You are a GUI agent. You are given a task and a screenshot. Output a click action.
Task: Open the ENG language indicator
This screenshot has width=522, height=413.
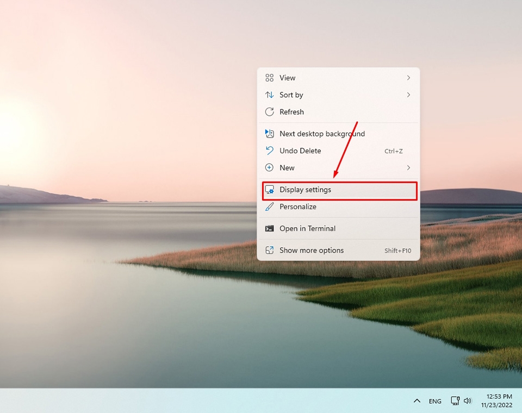pos(434,401)
